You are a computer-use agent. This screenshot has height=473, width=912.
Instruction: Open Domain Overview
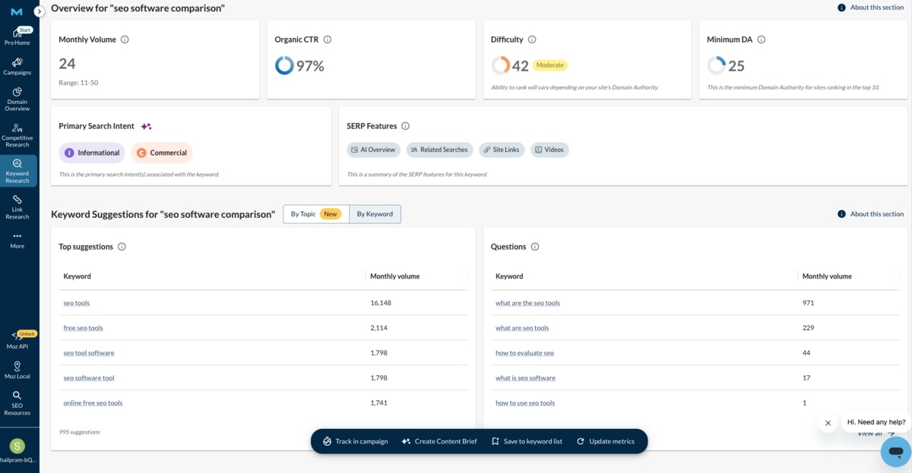(x=17, y=99)
